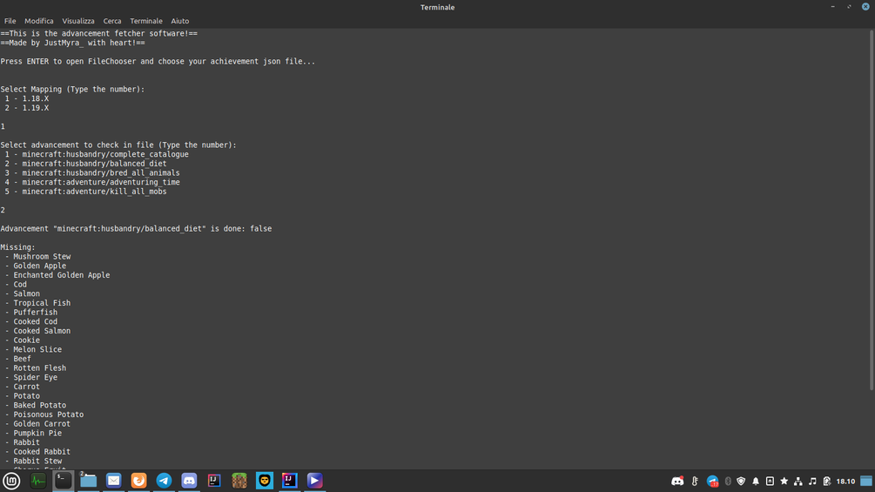Minimize the Terminale window
875x492 pixels.
coord(832,7)
